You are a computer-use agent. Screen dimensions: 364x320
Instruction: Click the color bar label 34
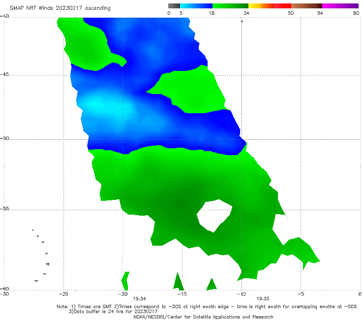click(x=246, y=13)
